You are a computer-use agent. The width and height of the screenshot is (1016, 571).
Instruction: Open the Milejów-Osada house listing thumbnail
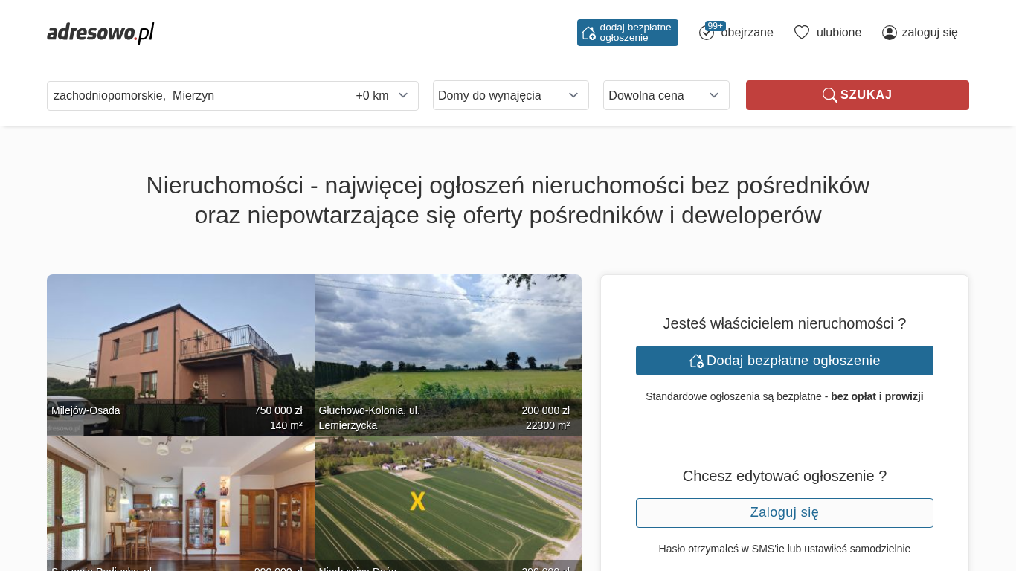point(180,349)
